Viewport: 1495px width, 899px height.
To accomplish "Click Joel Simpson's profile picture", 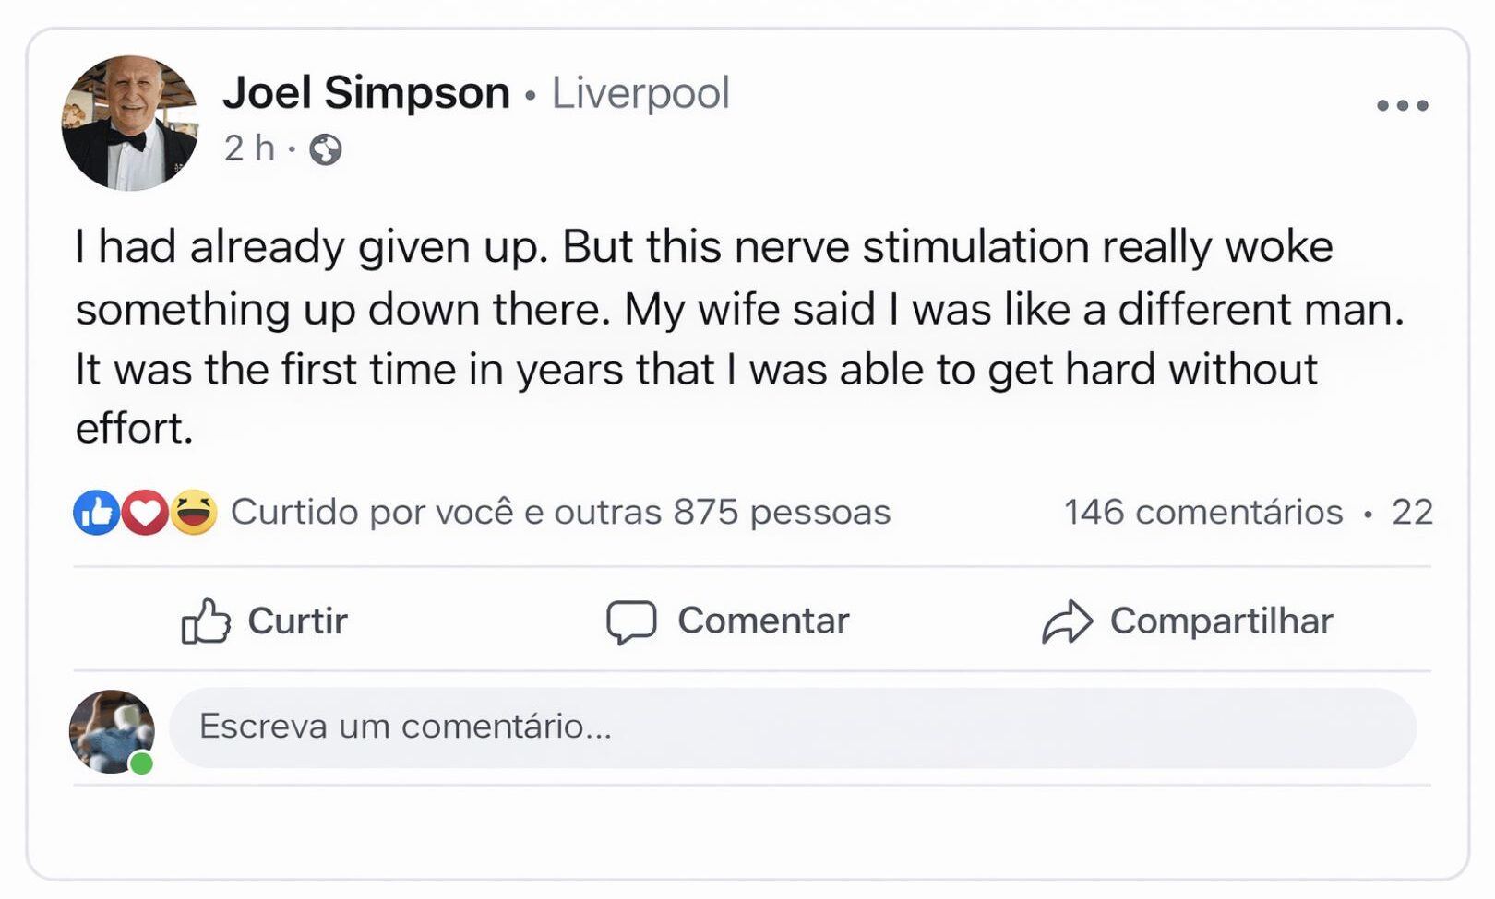I will point(130,123).
